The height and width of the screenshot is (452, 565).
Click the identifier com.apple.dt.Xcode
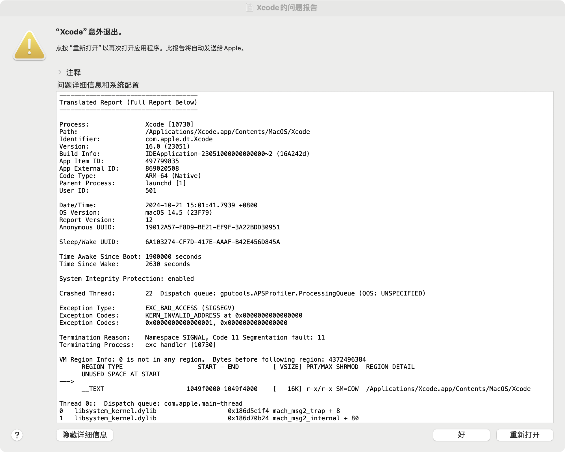point(179,139)
